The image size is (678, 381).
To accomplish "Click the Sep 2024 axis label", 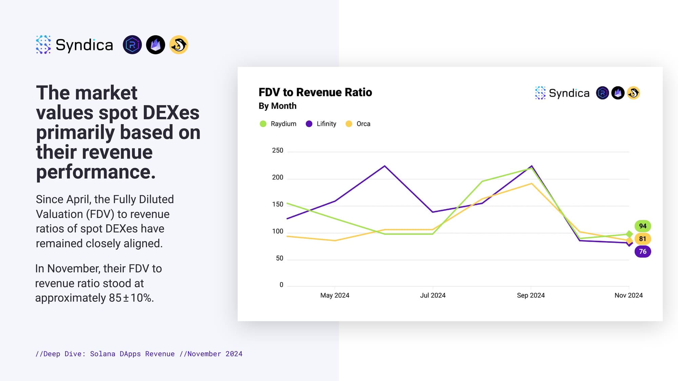I will click(531, 295).
